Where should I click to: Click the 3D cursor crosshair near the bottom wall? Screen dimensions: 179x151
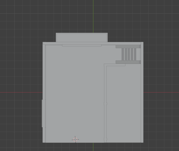[x=75, y=139]
